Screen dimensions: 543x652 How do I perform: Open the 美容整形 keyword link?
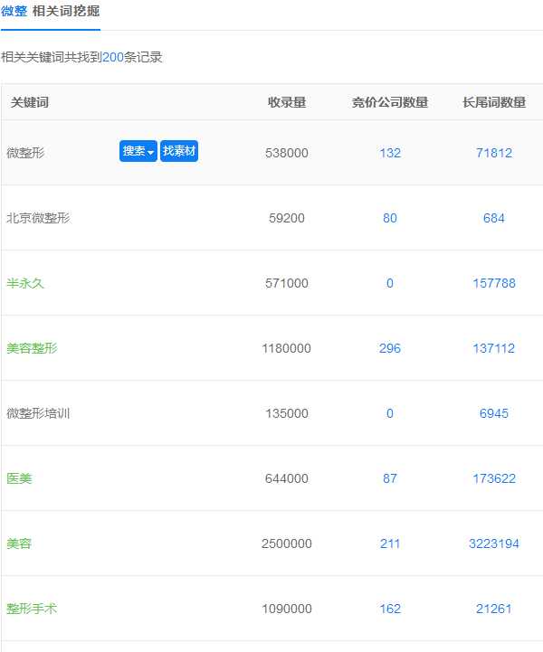click(32, 348)
